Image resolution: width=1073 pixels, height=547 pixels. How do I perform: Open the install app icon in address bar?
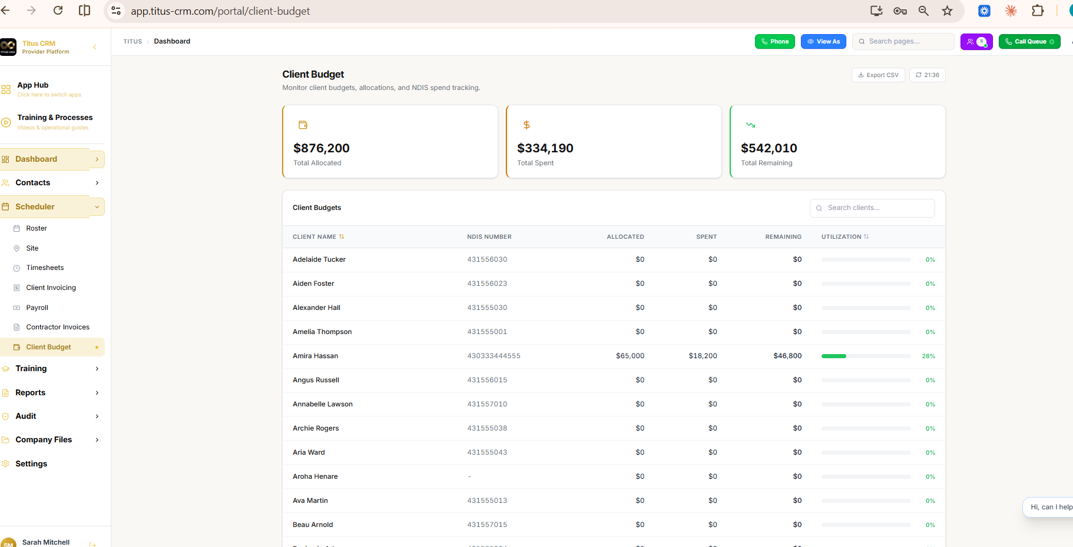[876, 11]
